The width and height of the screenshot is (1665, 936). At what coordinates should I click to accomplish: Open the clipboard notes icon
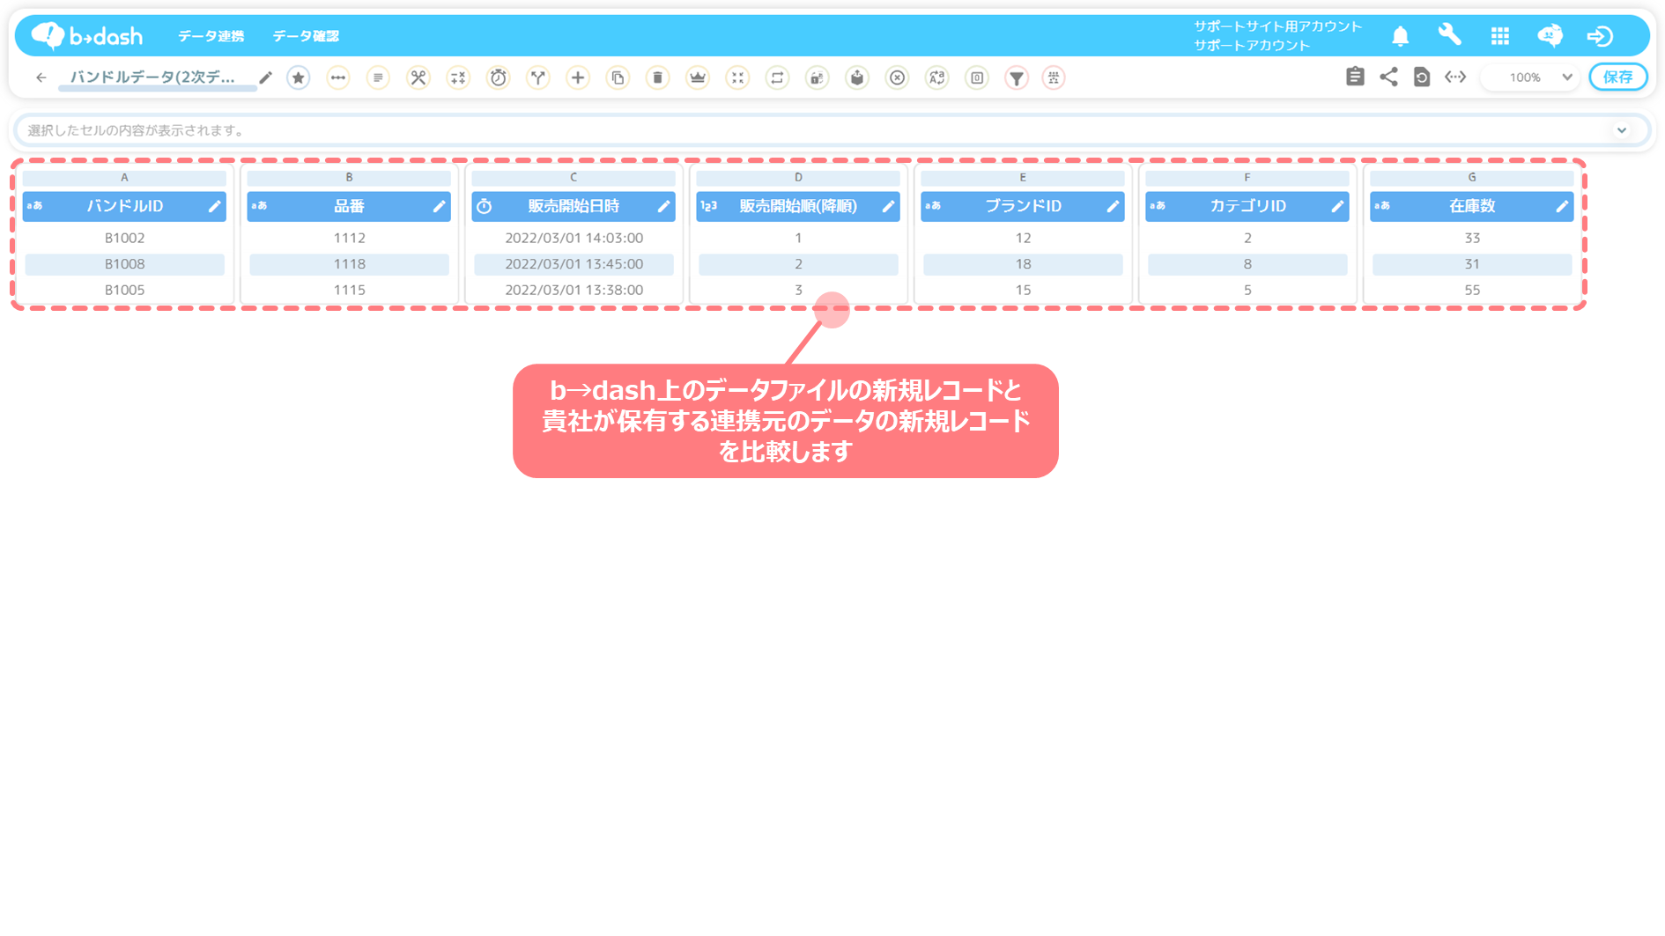coord(1355,77)
